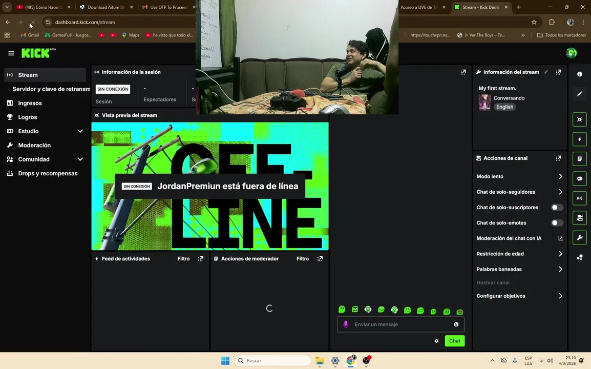Viewport: 591px width, 369px height.
Task: Pop out the chat panel
Action: [463, 72]
